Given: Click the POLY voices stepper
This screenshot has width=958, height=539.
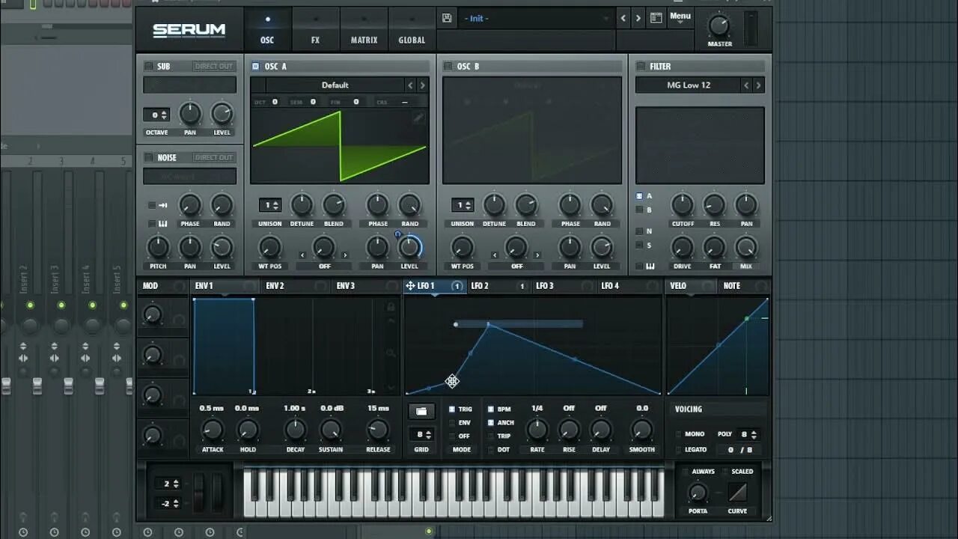Looking at the screenshot, I should 748,434.
